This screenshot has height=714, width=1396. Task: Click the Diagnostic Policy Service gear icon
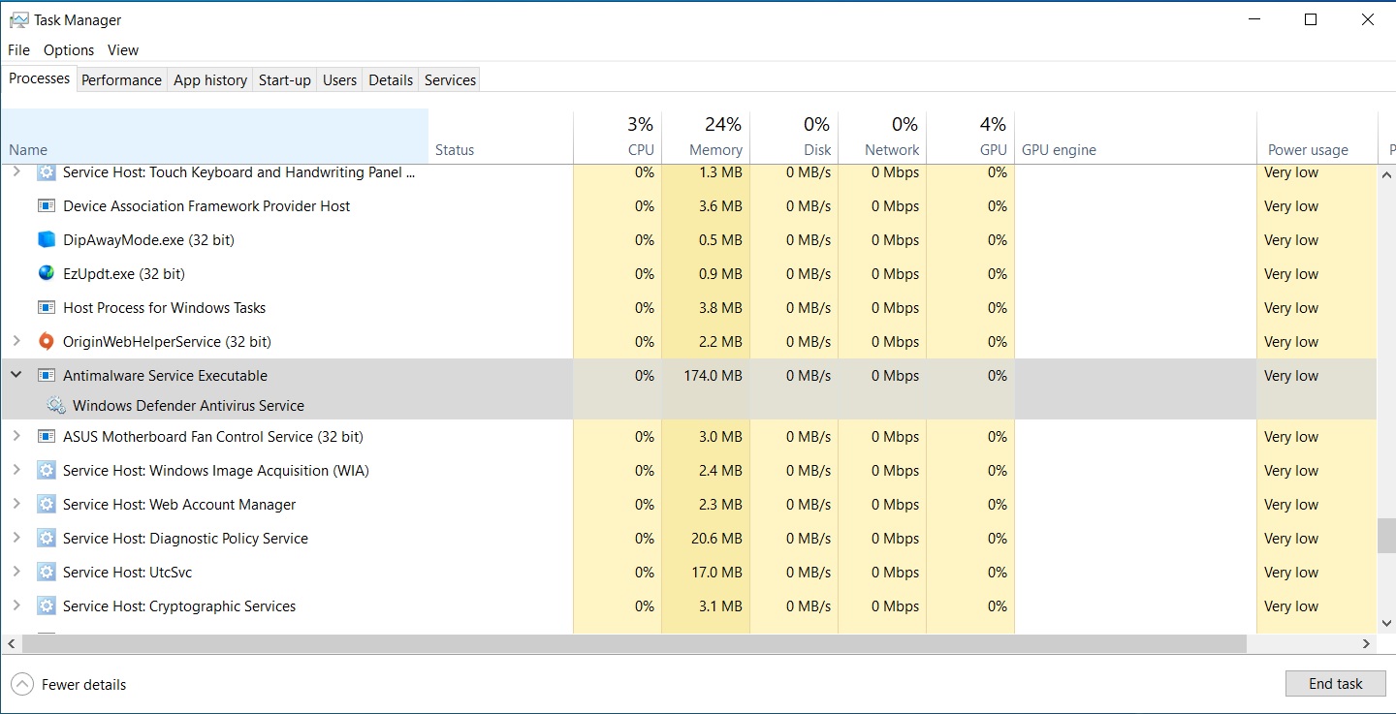click(x=46, y=539)
